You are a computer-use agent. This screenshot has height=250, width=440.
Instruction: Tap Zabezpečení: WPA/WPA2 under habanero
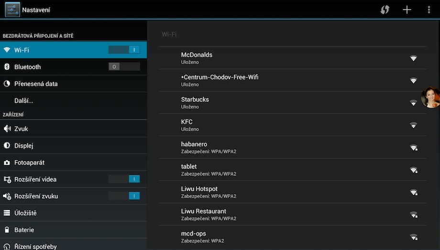[x=209, y=152]
